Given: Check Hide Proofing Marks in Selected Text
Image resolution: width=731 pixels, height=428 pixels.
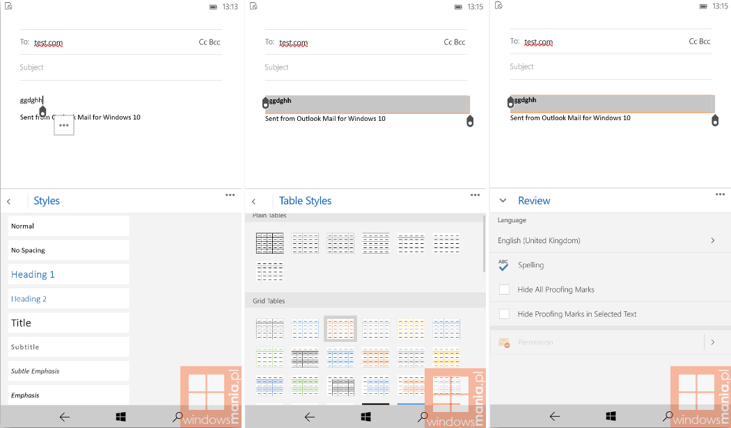Looking at the screenshot, I should pos(504,314).
